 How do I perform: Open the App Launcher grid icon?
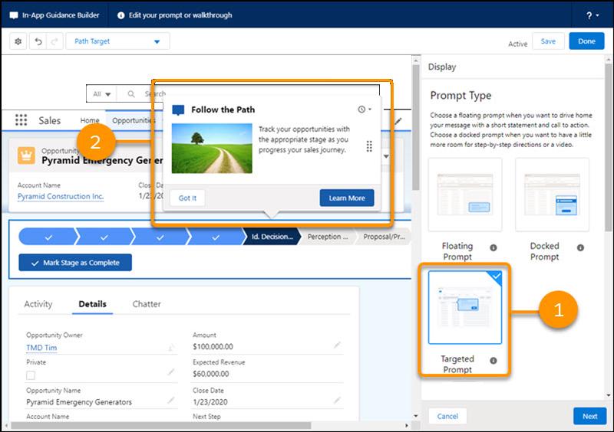[x=21, y=121]
